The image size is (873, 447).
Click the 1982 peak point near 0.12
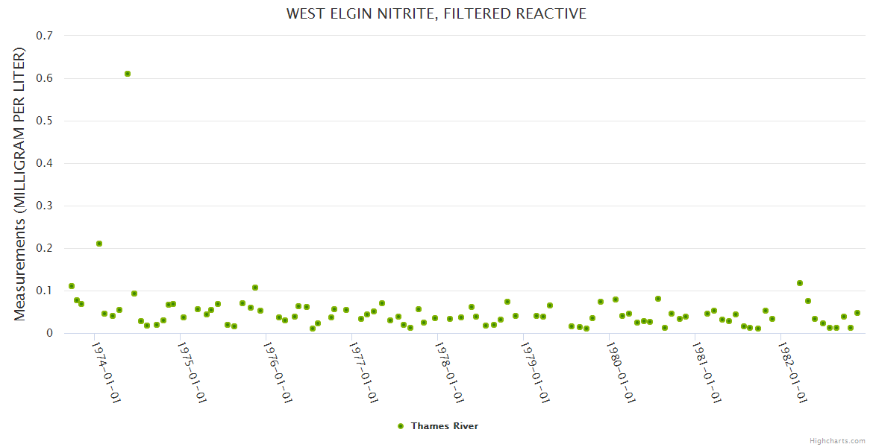click(800, 283)
